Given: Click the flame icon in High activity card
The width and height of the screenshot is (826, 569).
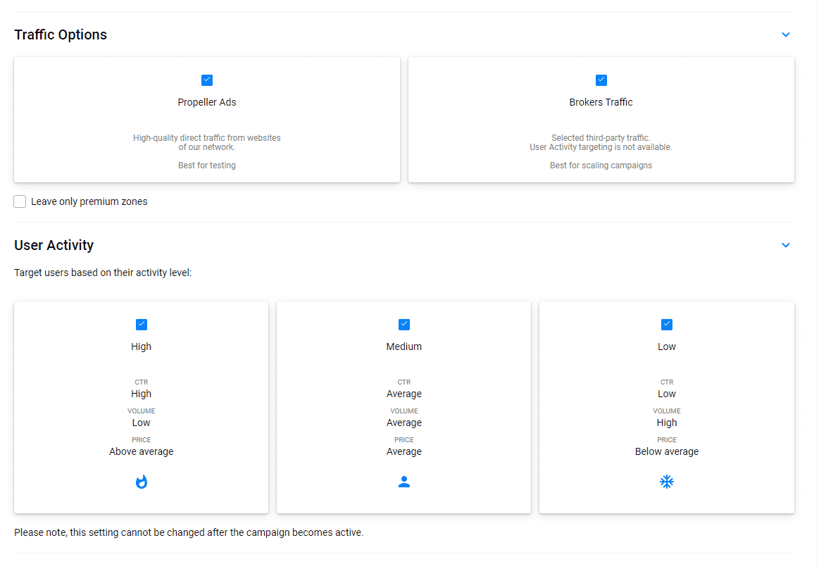Looking at the screenshot, I should (142, 482).
